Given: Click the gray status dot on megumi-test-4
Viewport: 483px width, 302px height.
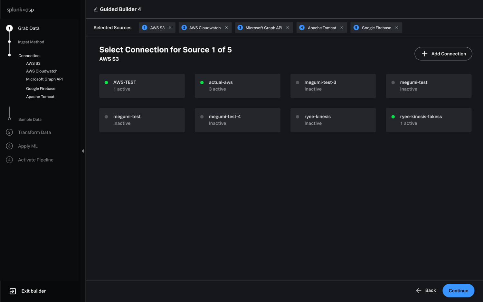Looking at the screenshot, I should 202,117.
